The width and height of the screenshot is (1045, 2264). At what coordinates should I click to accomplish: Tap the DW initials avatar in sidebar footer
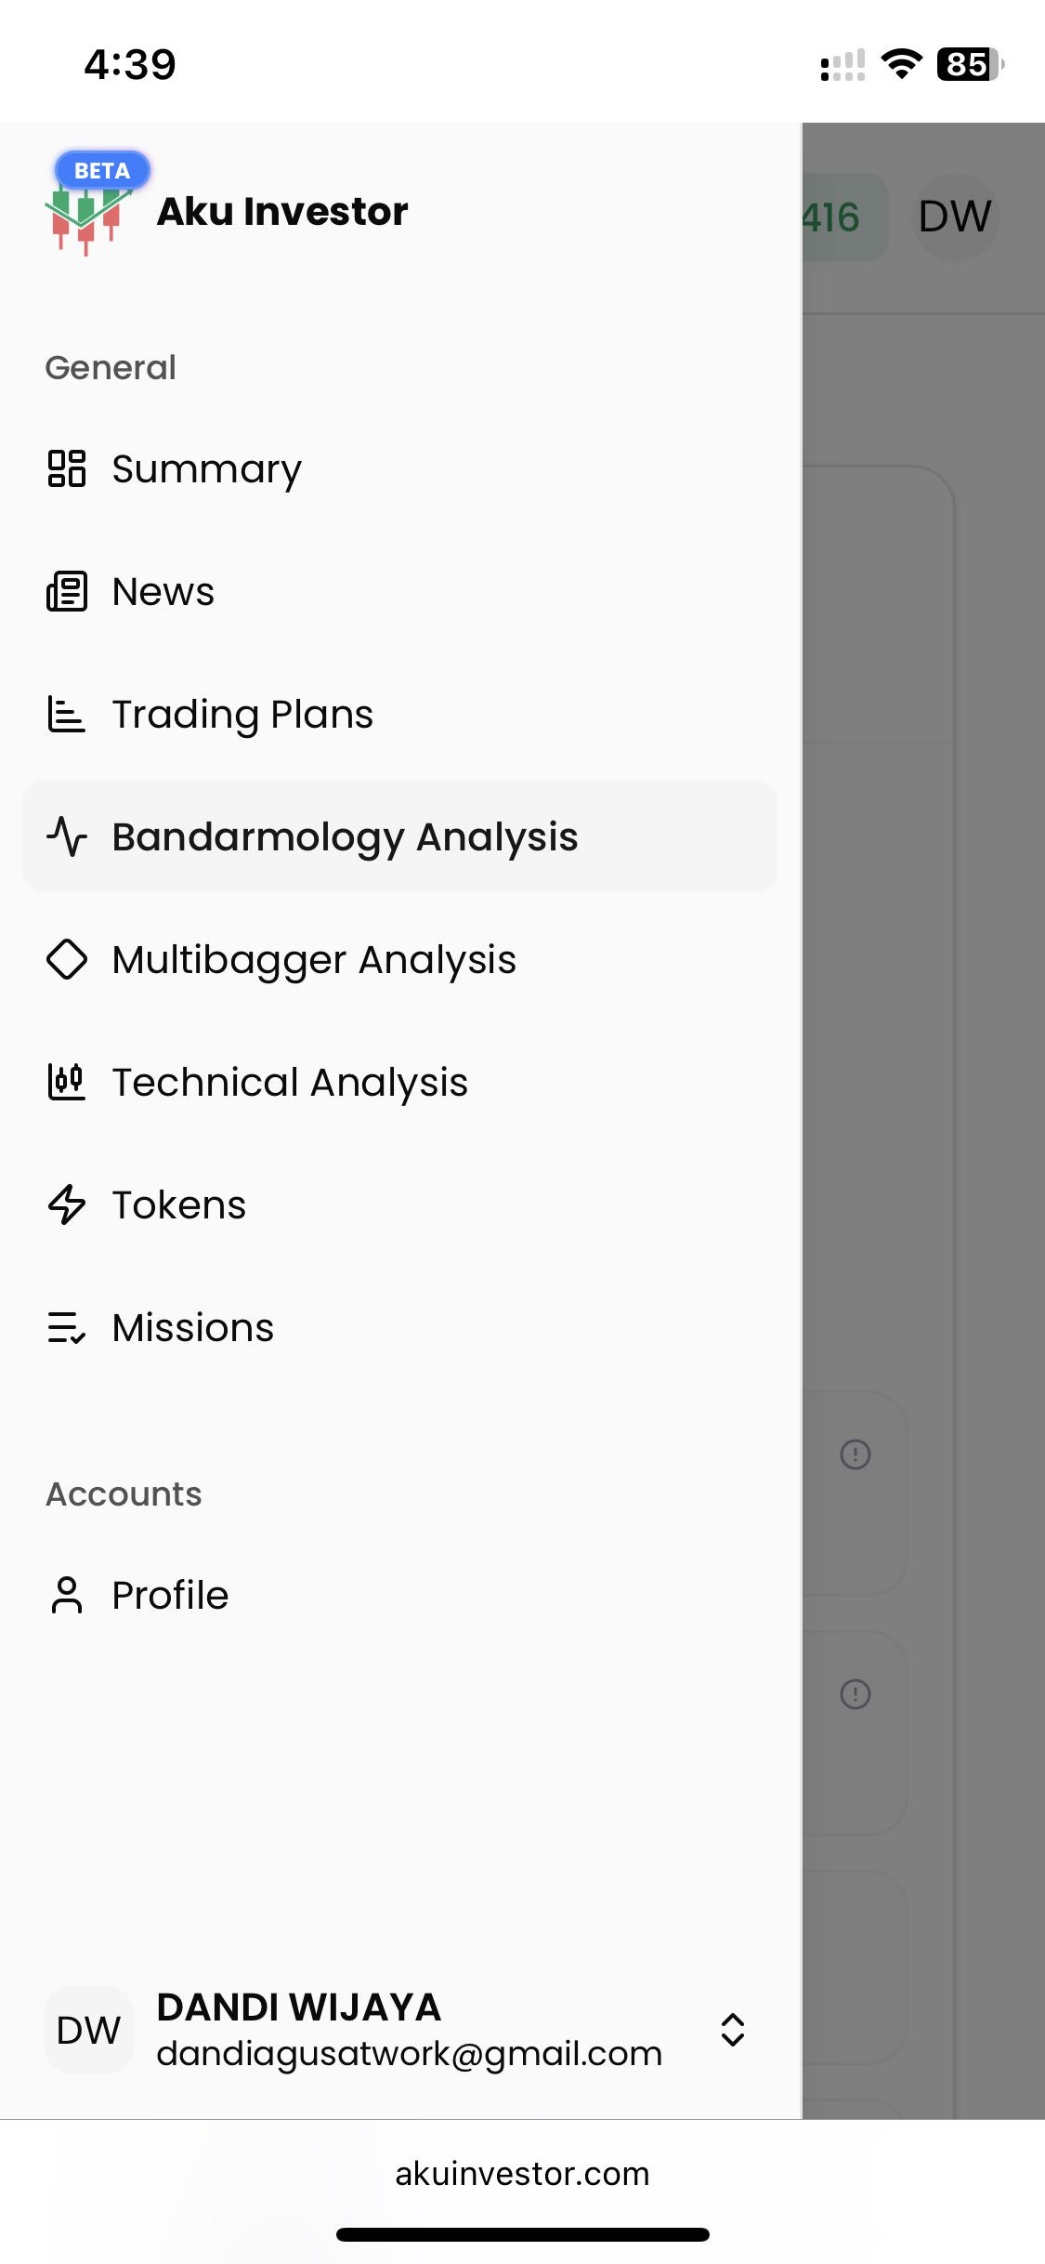point(88,2030)
